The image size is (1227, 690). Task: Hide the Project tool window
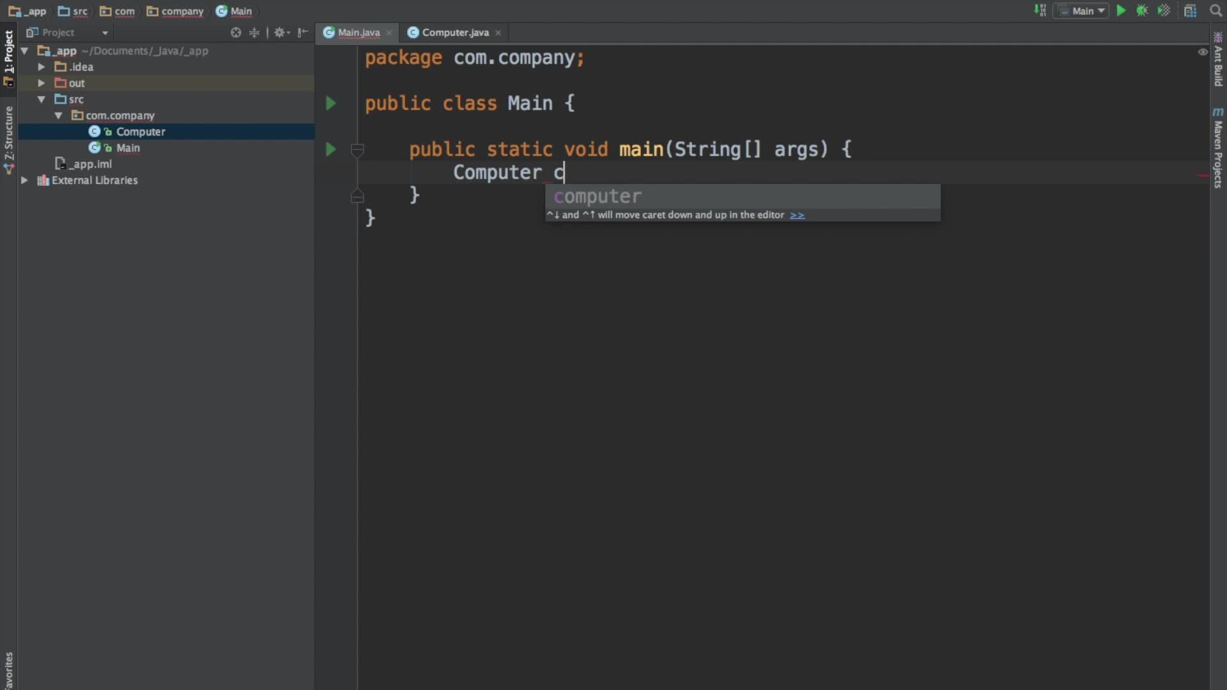point(303,33)
